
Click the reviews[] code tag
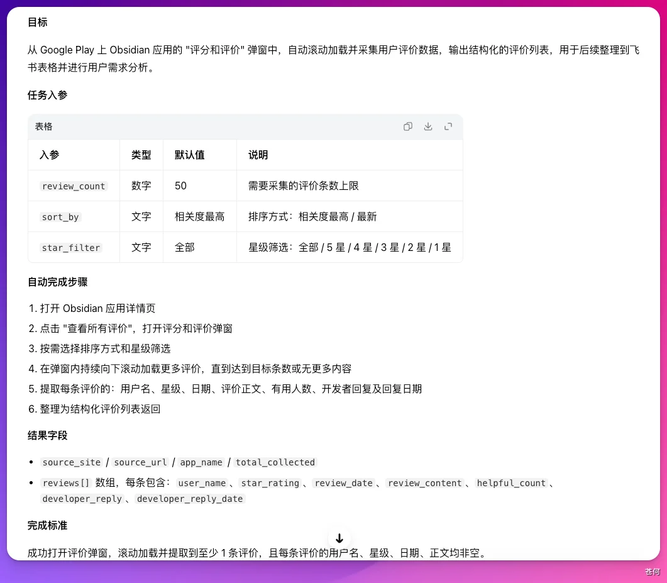click(x=66, y=483)
